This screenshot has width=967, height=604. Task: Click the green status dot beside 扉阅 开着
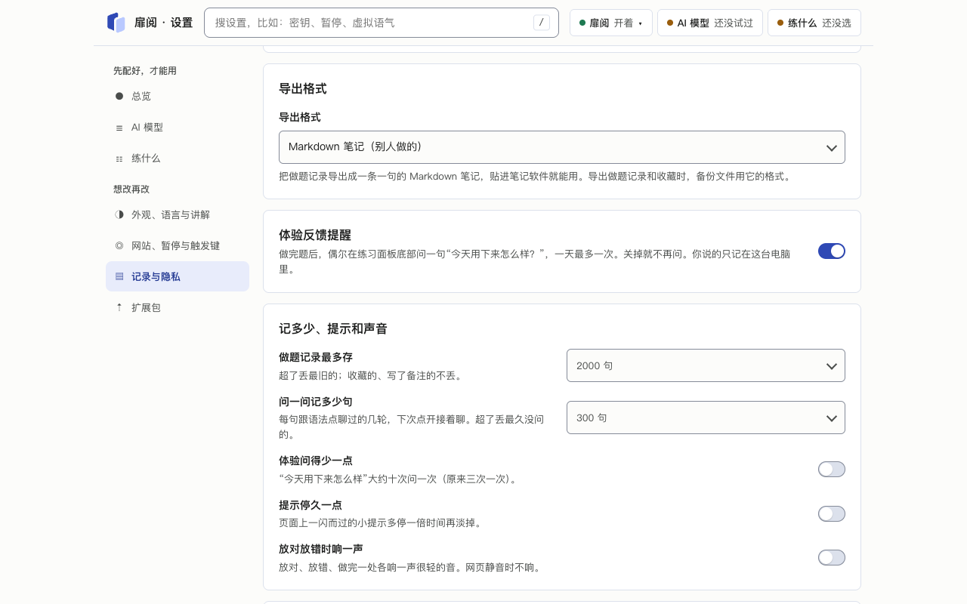582,23
